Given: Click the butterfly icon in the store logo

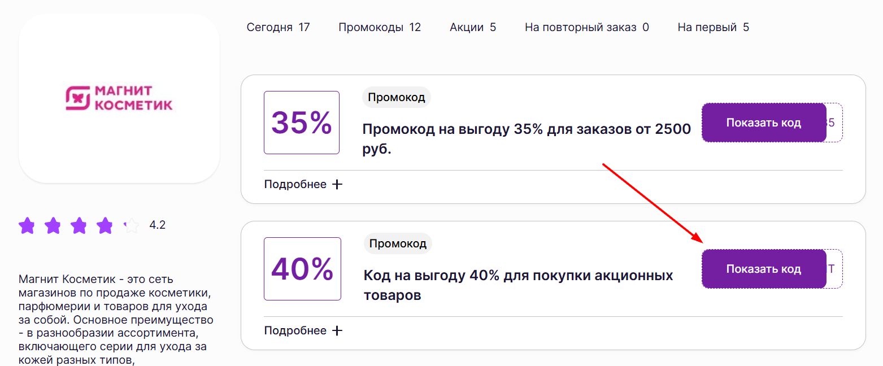Looking at the screenshot, I should coord(78,97).
